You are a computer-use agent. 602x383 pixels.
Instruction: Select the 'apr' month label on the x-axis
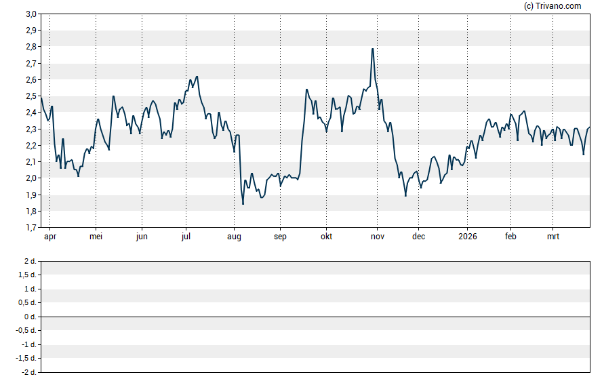[49, 237]
